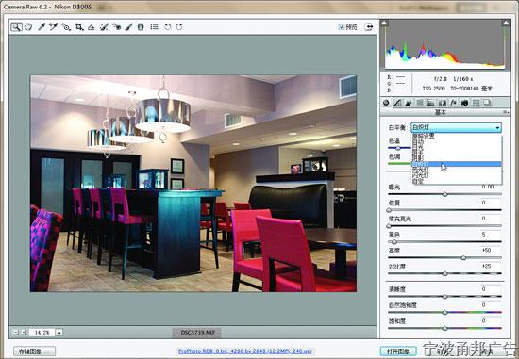Click the 清晰度 clarity slider

tap(444, 297)
